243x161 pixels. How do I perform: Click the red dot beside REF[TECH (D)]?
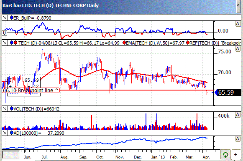click(188, 43)
